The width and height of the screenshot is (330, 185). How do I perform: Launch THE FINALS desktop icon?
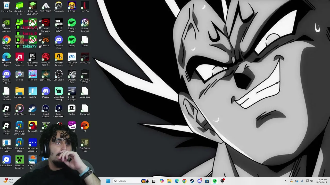[x=46, y=7]
